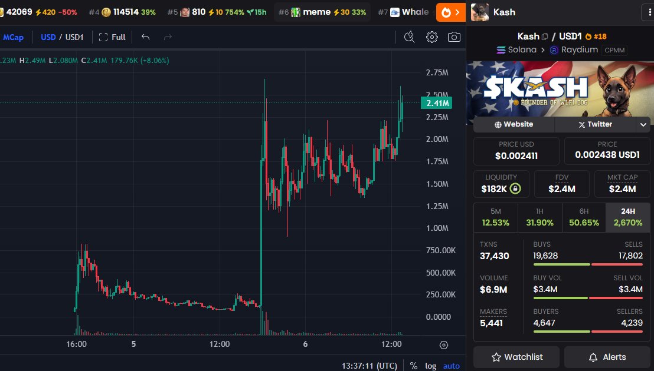Screen dimensions: 654x371
Task: Switch chart currency to USD
Action: 48,37
